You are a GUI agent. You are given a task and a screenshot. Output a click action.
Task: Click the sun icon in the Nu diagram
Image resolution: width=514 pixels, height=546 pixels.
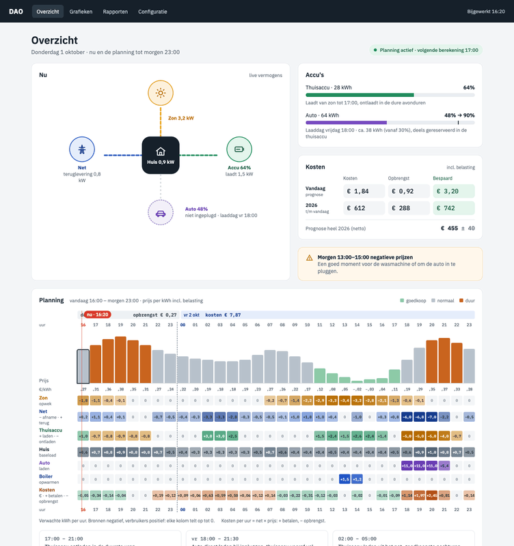[x=161, y=93]
